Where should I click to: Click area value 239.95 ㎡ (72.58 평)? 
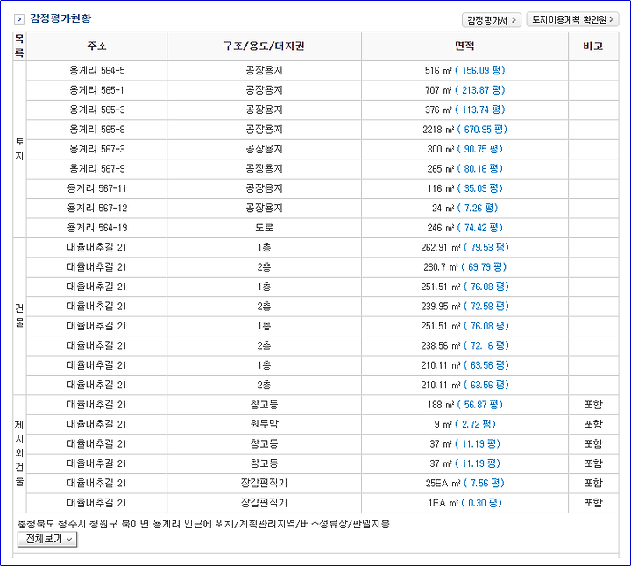(464, 307)
